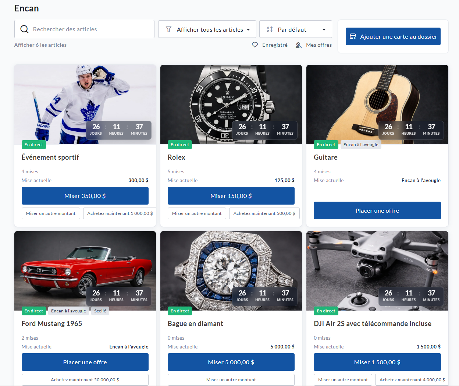This screenshot has height=386, width=459.
Task: Click Miser 350,00 $ button
Action: 85,196
